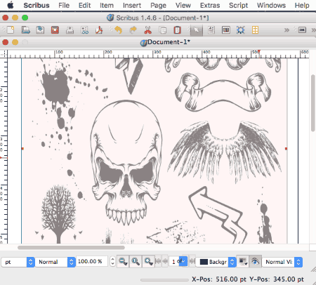Image resolution: width=316 pixels, height=285 pixels.
Task: Click the Zoom in magnifier icon
Action: [148, 261]
